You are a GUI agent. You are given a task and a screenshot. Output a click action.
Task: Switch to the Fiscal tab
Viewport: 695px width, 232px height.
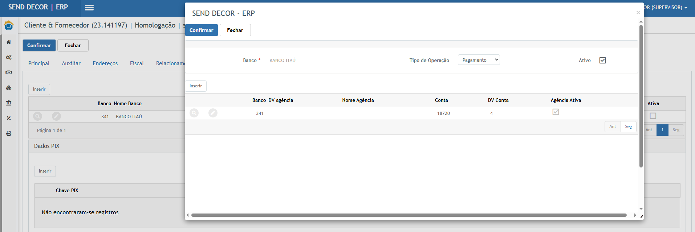tap(137, 63)
